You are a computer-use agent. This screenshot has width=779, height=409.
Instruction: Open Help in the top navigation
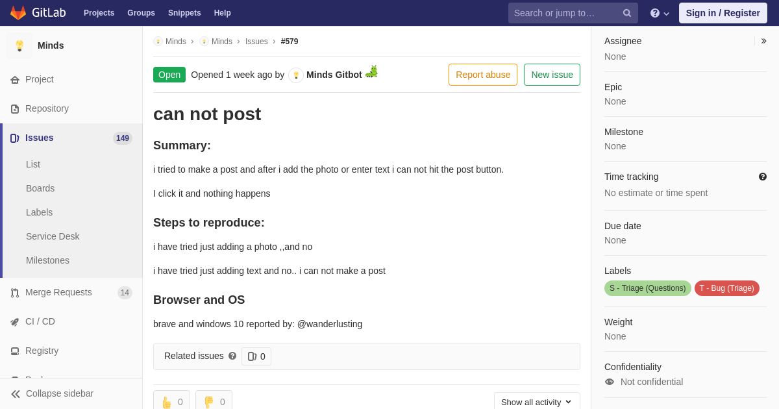(223, 13)
